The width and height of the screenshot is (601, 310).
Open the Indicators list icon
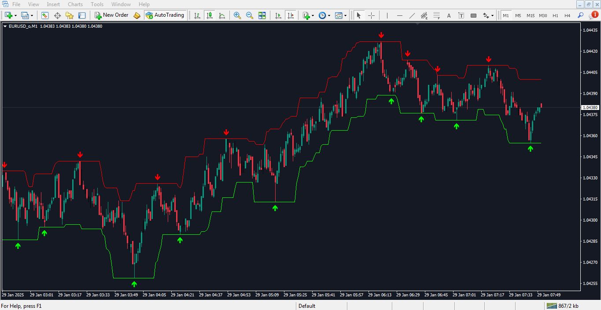(x=306, y=15)
